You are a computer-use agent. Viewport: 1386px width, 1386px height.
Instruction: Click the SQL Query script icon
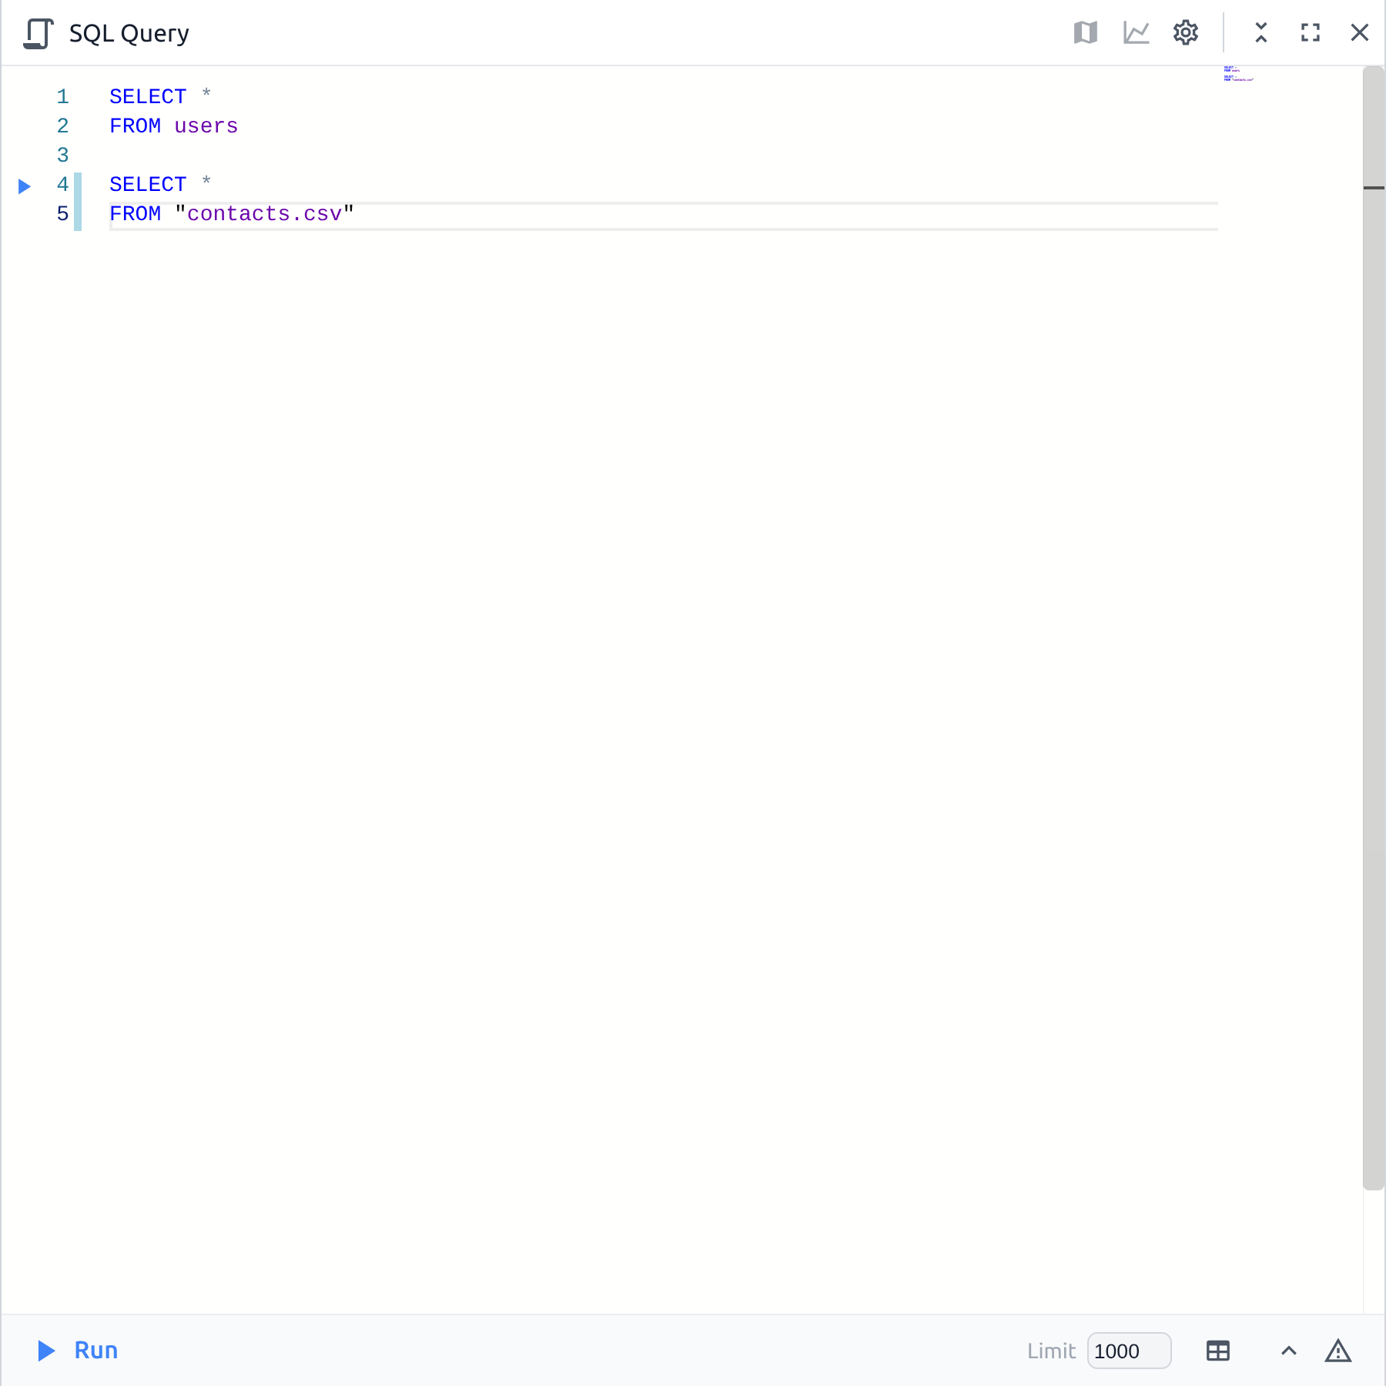pos(38,33)
